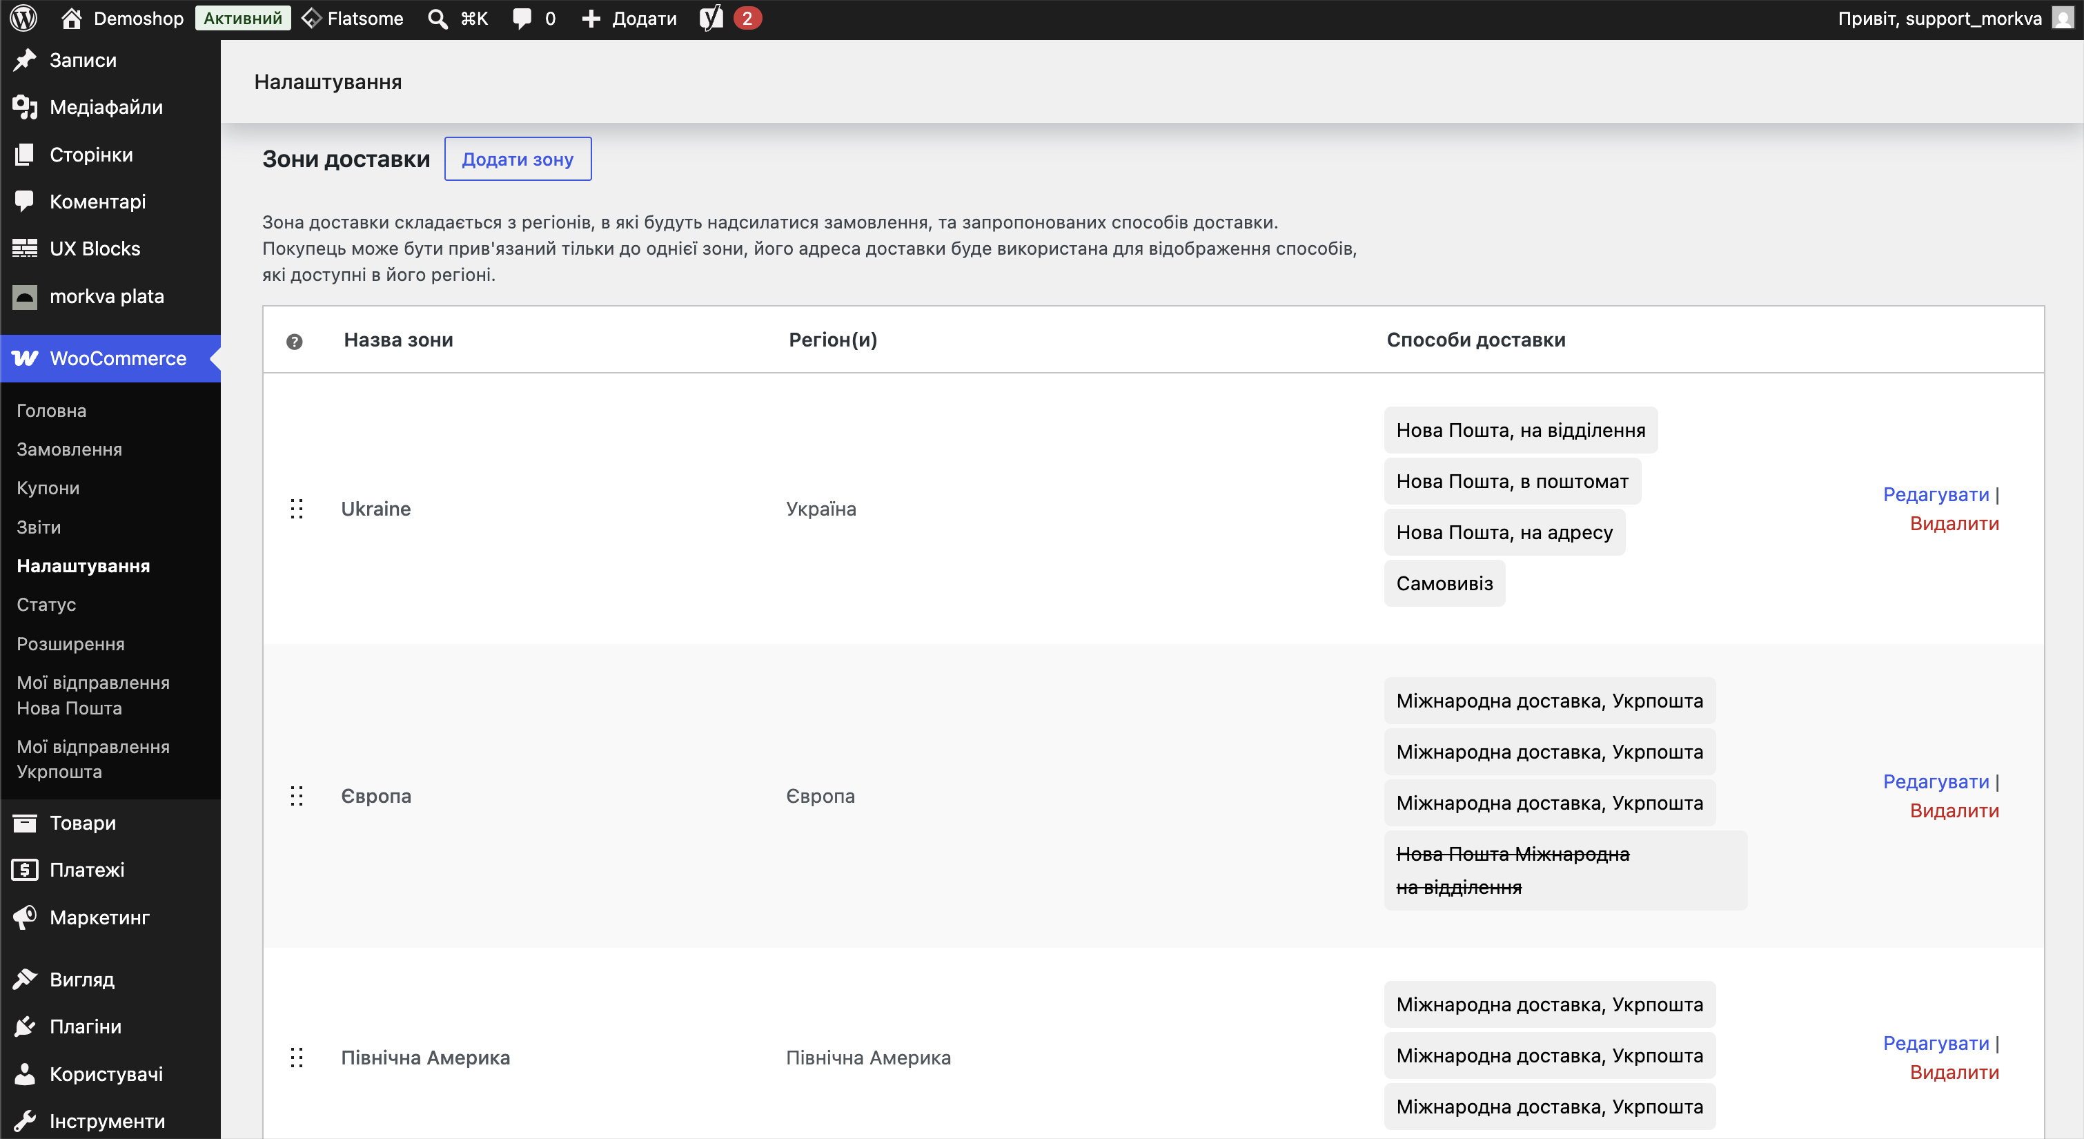Click the Додати зону button
The width and height of the screenshot is (2084, 1139).
click(518, 159)
